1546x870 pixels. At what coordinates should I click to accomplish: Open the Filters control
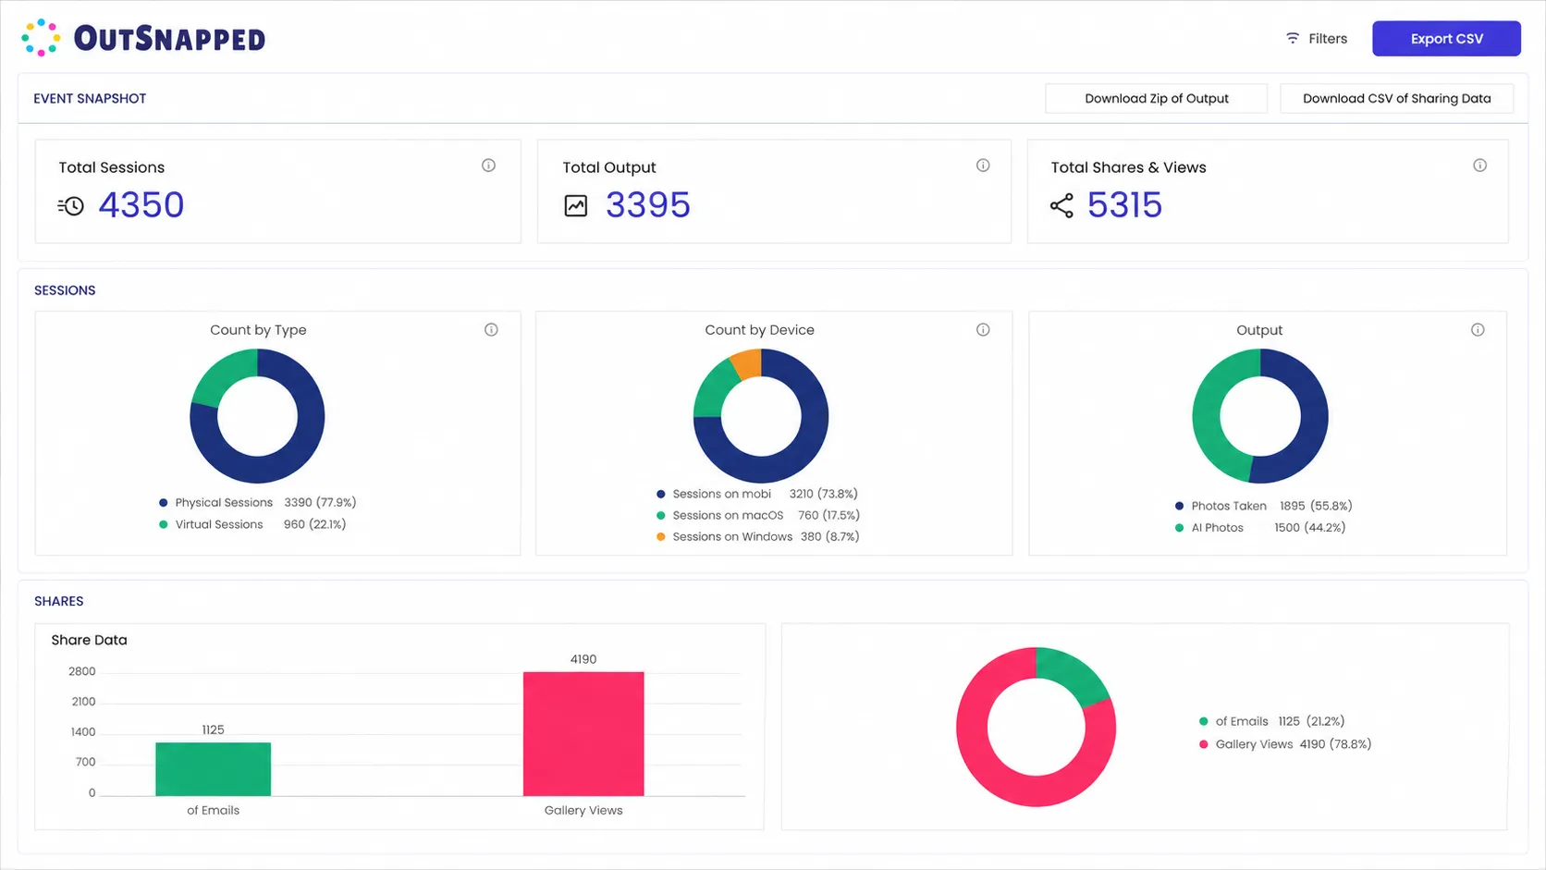click(1316, 38)
